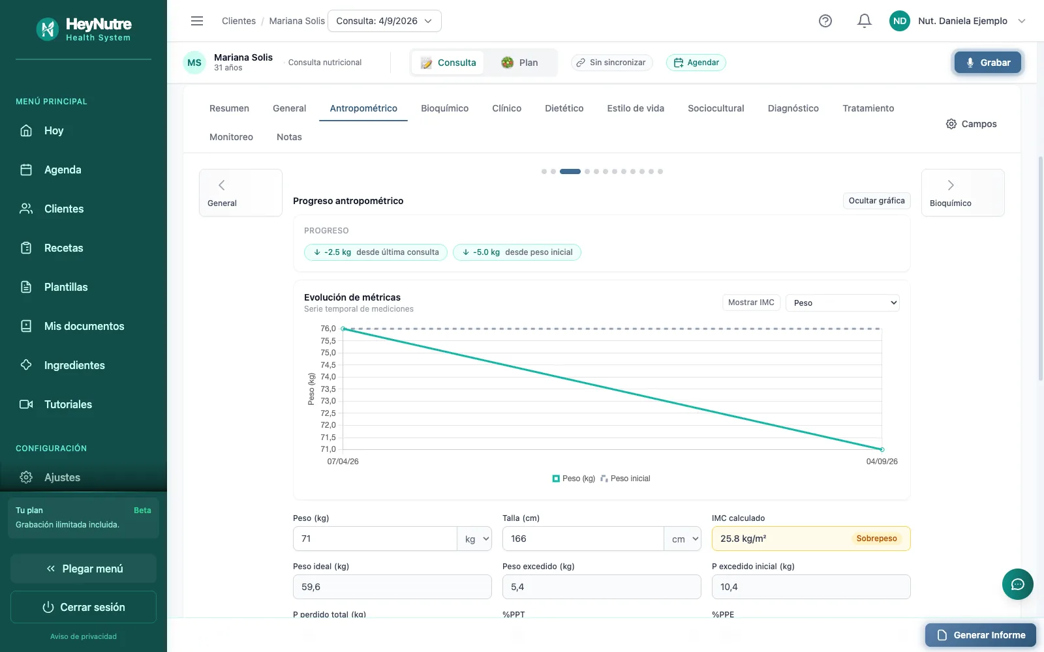The height and width of the screenshot is (652, 1044).
Task: Click the Talla (cm) input field
Action: pos(583,539)
